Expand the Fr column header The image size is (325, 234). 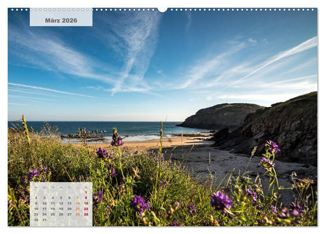coord(70,187)
